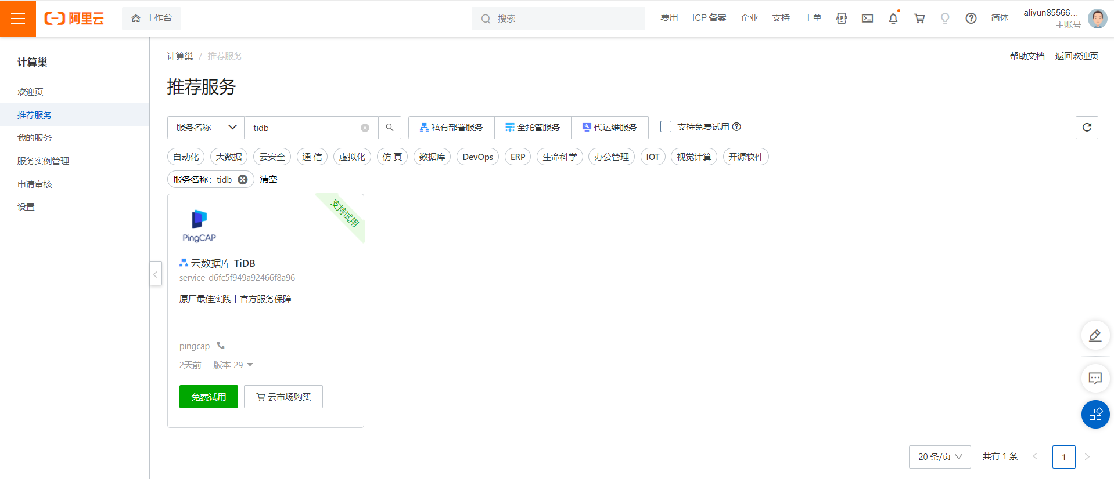Select the 视觉计算 category tag
This screenshot has height=479, width=1114.
coord(694,157)
